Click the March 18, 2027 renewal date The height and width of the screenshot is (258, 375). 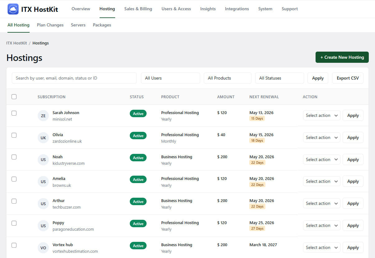pos(263,245)
